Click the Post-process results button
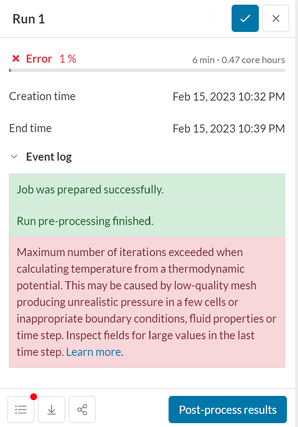This screenshot has width=298, height=427. [x=227, y=410]
